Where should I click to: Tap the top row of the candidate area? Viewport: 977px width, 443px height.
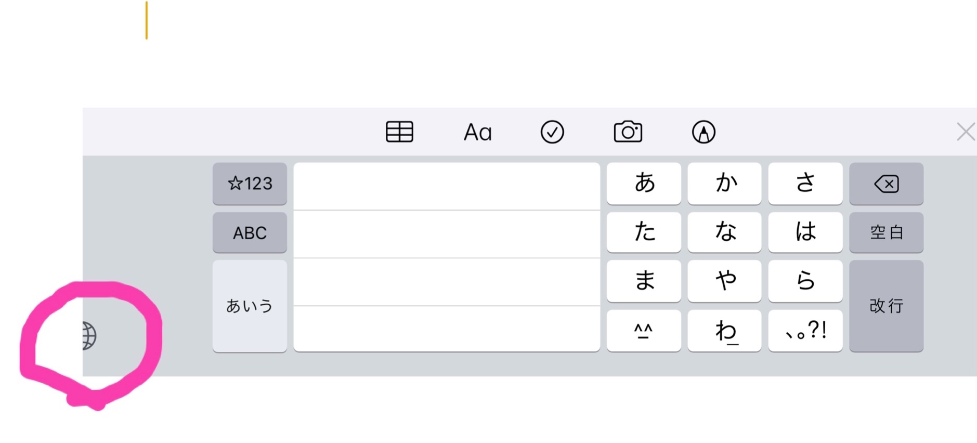point(447,186)
